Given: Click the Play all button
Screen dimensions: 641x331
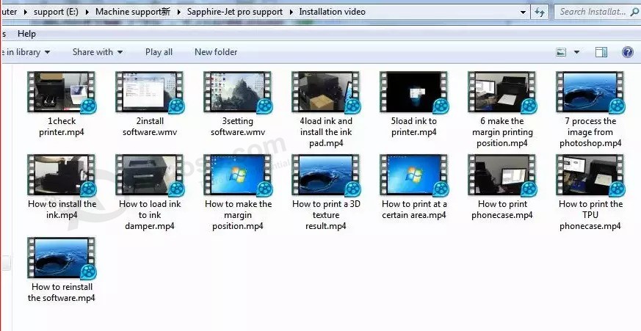Looking at the screenshot, I should [159, 52].
